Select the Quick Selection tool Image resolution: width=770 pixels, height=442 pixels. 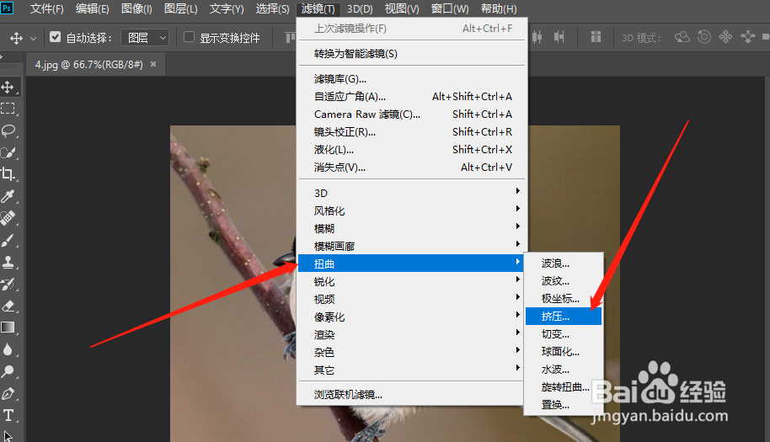(x=8, y=152)
